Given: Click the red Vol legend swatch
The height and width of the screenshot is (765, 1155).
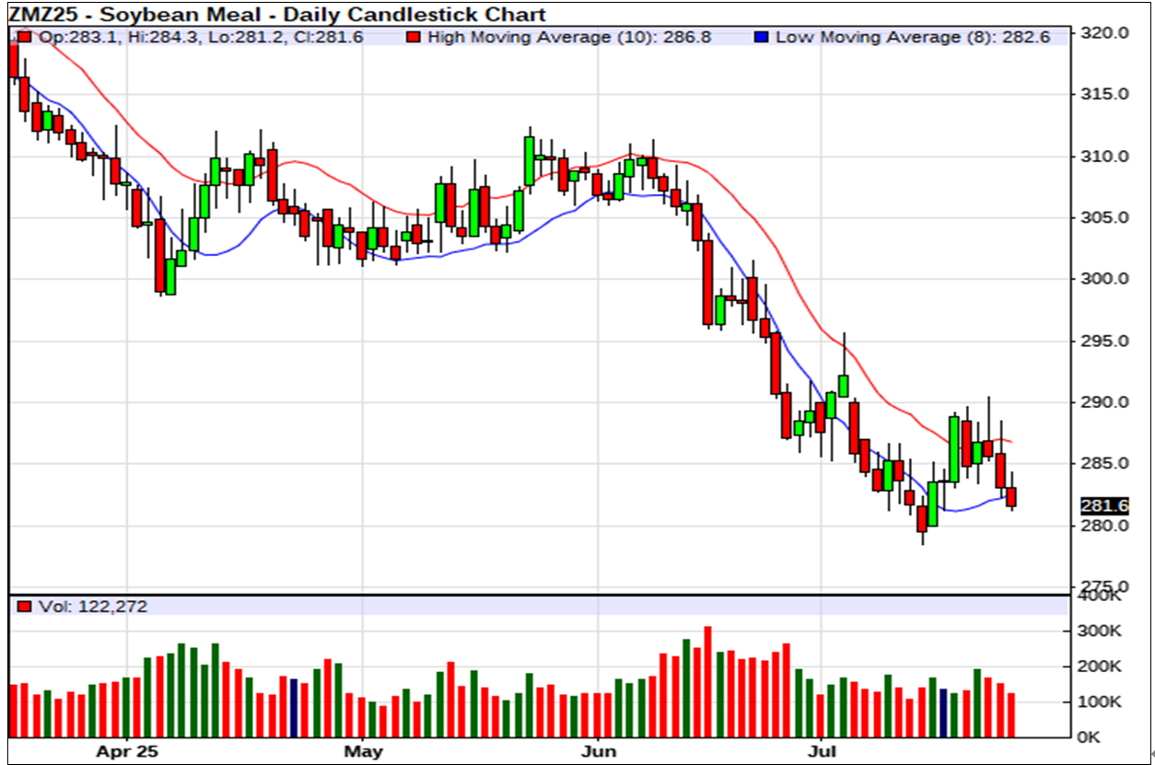Looking at the screenshot, I should [24, 607].
